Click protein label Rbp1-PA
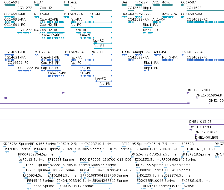Screen dimensions: 224x190 (151, 63)
